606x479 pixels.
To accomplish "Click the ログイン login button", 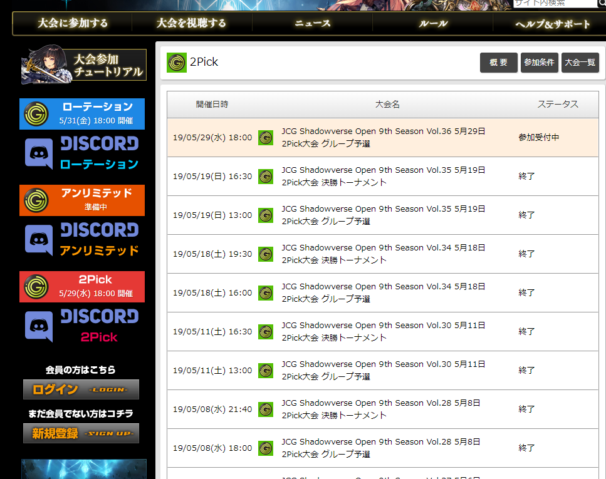I will tap(81, 389).
